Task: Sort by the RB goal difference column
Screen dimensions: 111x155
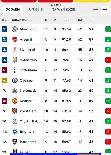Action: [80, 20]
